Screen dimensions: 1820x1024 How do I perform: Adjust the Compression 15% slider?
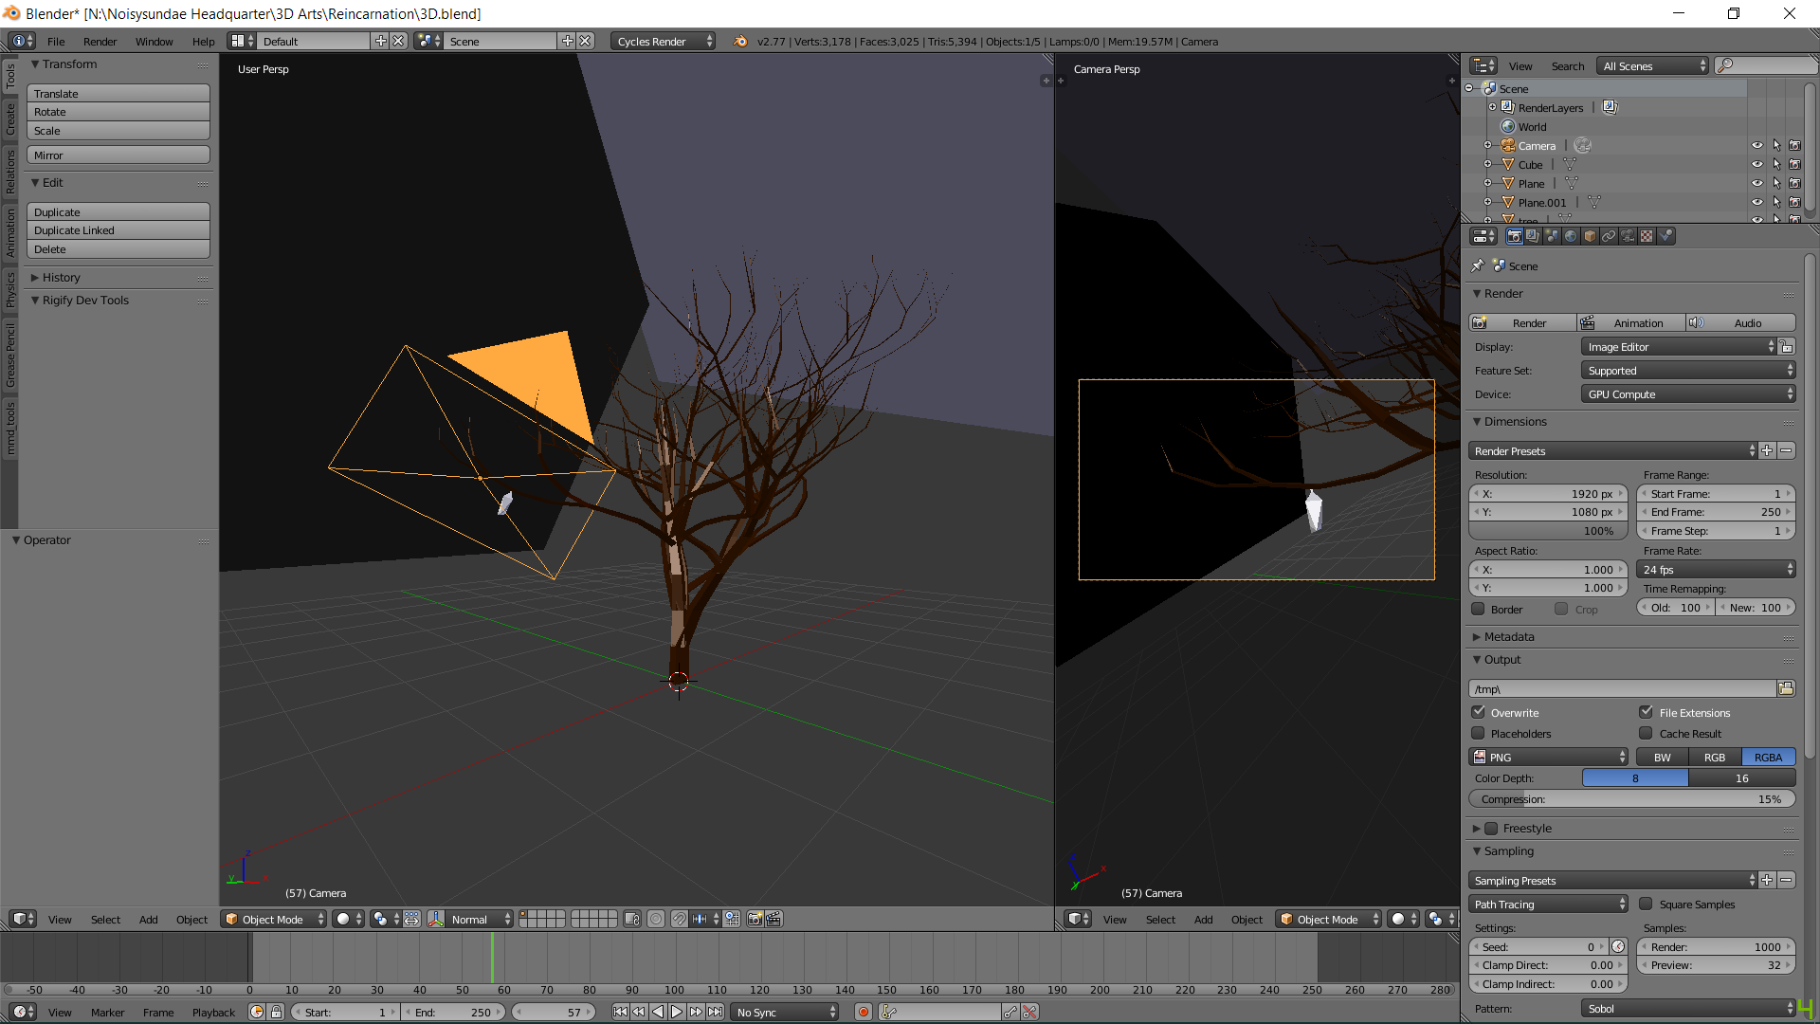click(x=1632, y=799)
